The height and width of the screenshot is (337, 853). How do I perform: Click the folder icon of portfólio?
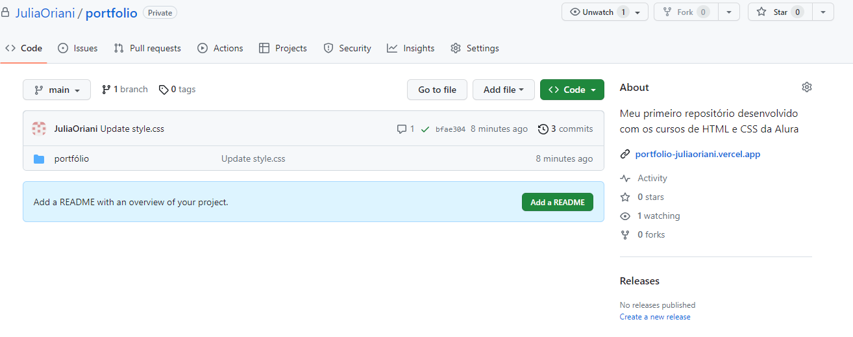click(x=39, y=158)
